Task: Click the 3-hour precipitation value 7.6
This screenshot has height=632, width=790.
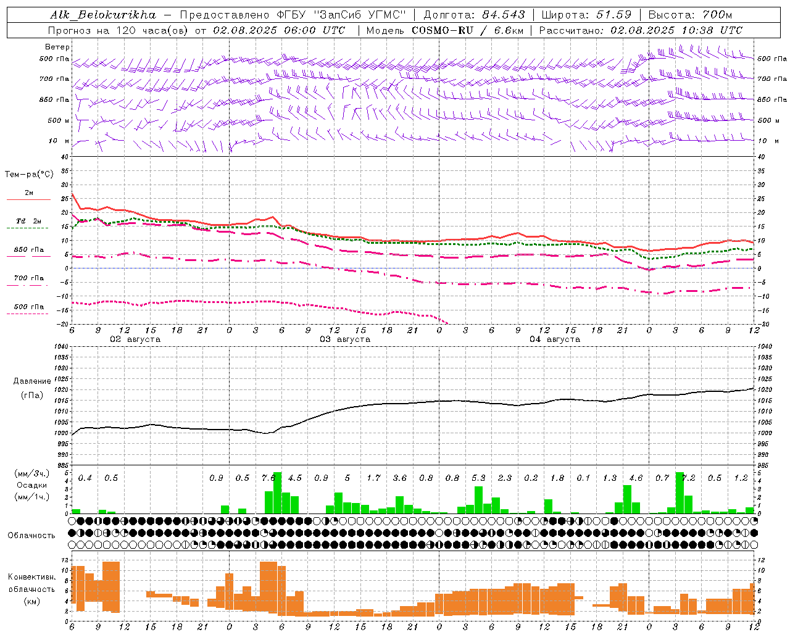Action: click(x=268, y=478)
